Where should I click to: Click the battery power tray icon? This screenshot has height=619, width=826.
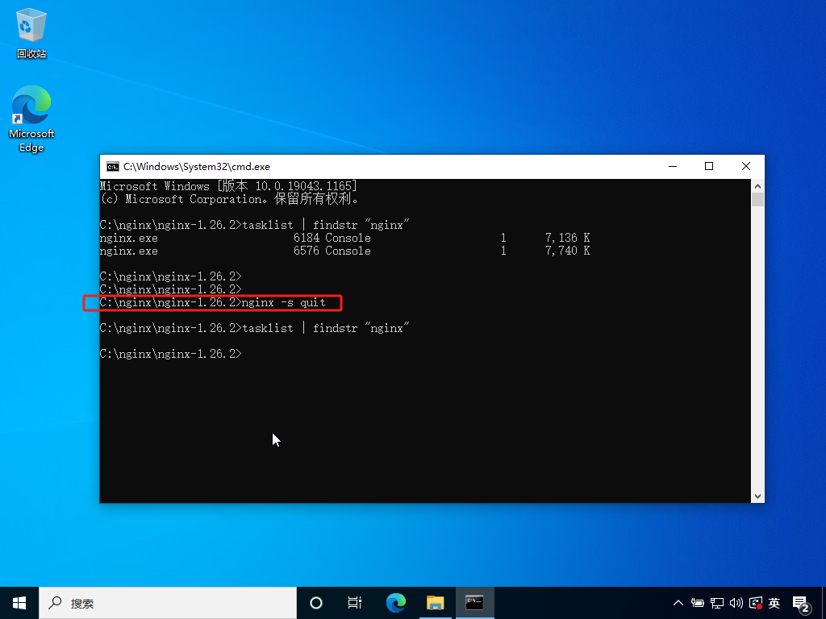click(x=698, y=603)
